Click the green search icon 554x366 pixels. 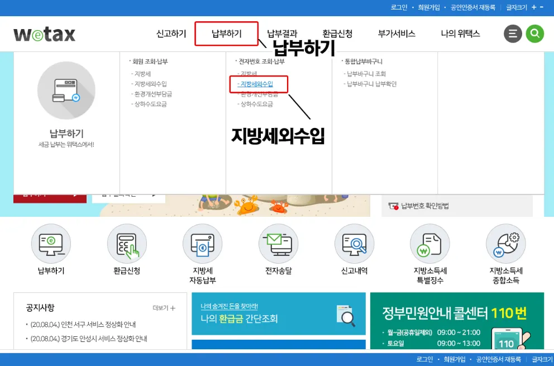pos(534,34)
